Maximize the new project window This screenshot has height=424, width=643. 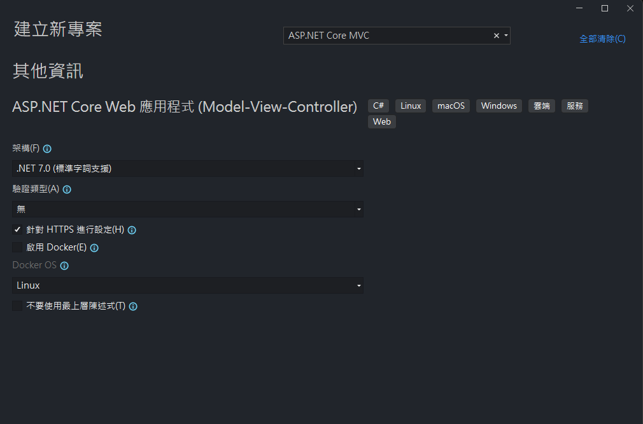(x=604, y=8)
